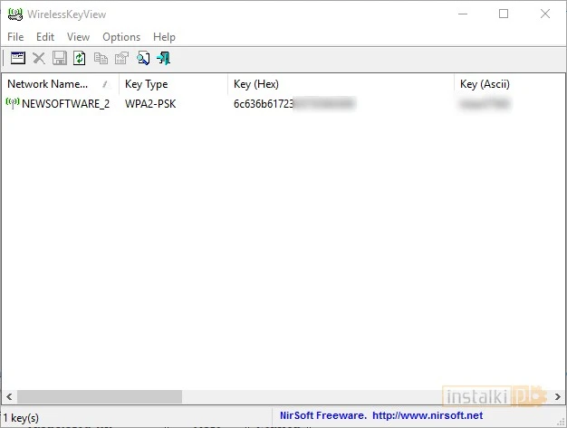The width and height of the screenshot is (567, 428).
Task: Select the NEWSOFTWARE_2 network row
Action: point(65,104)
